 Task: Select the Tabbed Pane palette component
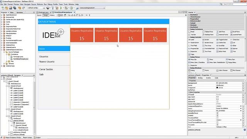(x=208, y=32)
